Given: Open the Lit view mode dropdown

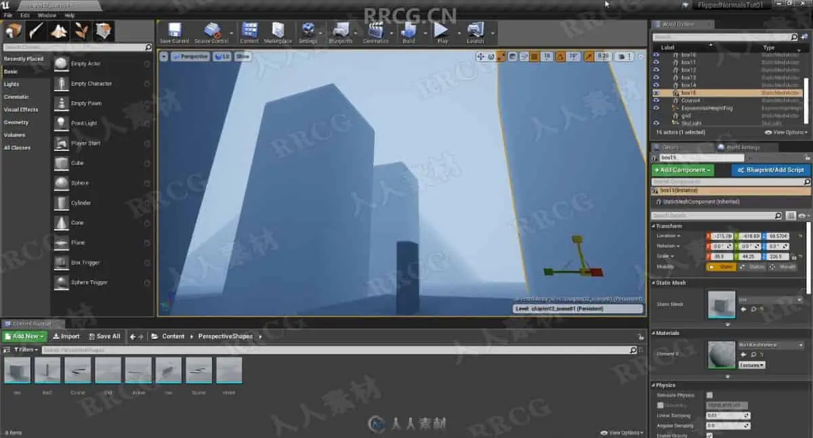Looking at the screenshot, I should [x=222, y=57].
